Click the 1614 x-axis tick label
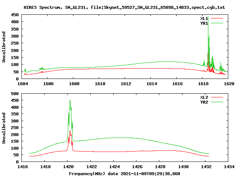 (152, 84)
